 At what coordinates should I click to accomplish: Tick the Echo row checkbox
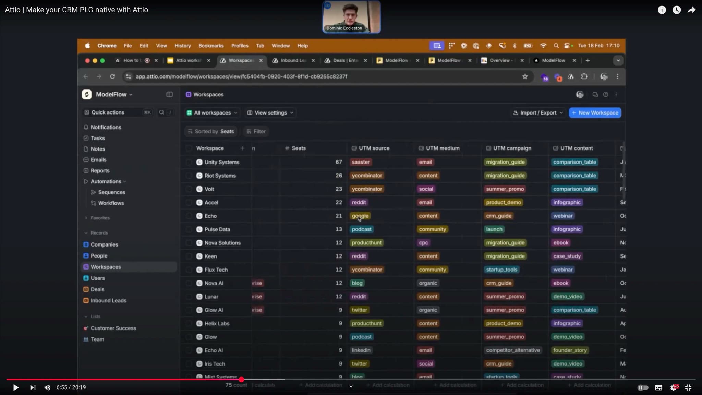[189, 216]
